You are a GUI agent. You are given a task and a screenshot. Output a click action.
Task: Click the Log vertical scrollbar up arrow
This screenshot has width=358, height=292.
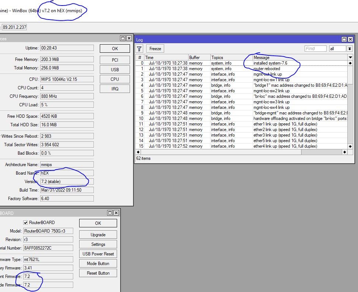pyautogui.click(x=350, y=63)
